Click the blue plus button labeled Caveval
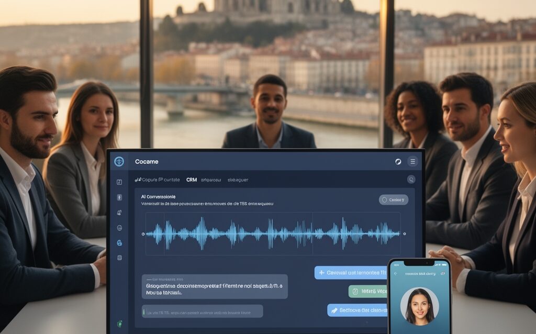Image resolution: width=536 pixels, height=334 pixels. [x=351, y=273]
